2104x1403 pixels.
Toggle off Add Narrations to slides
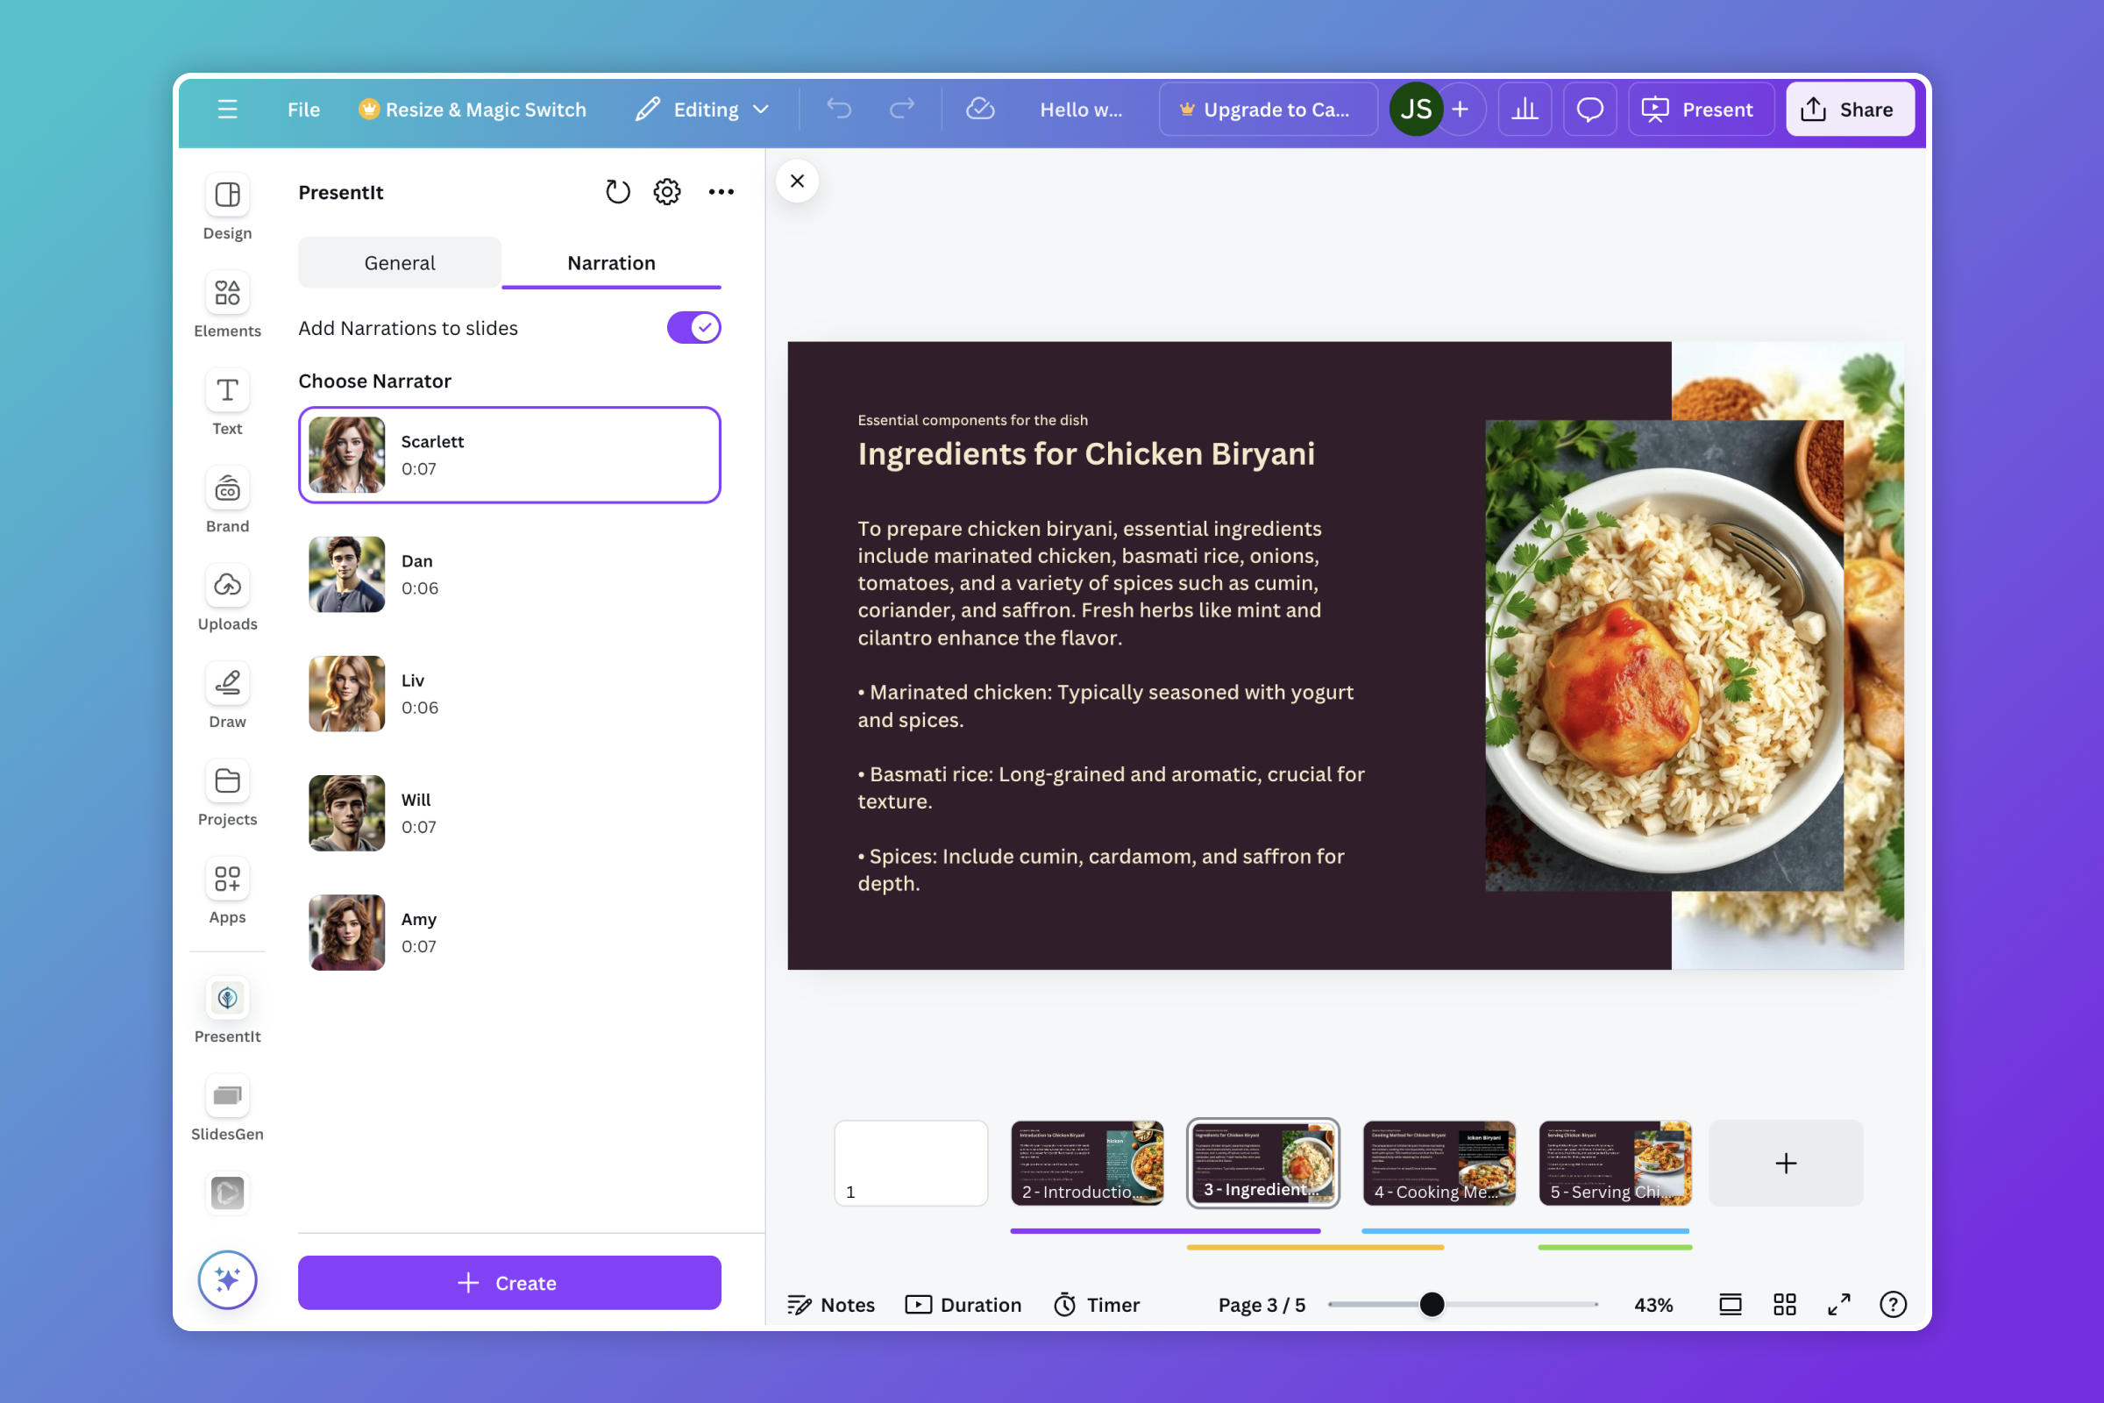click(693, 327)
